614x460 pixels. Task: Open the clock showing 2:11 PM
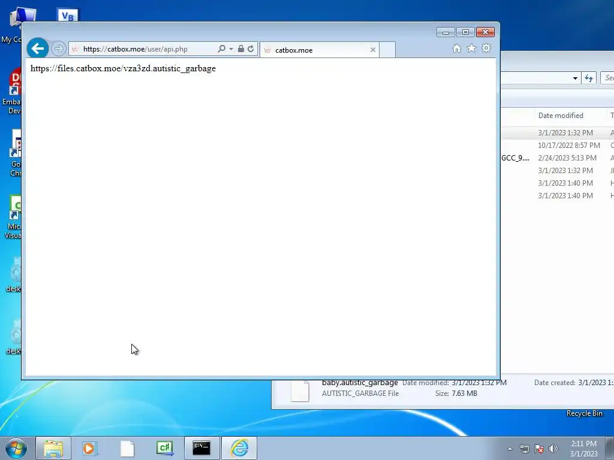tap(583, 449)
